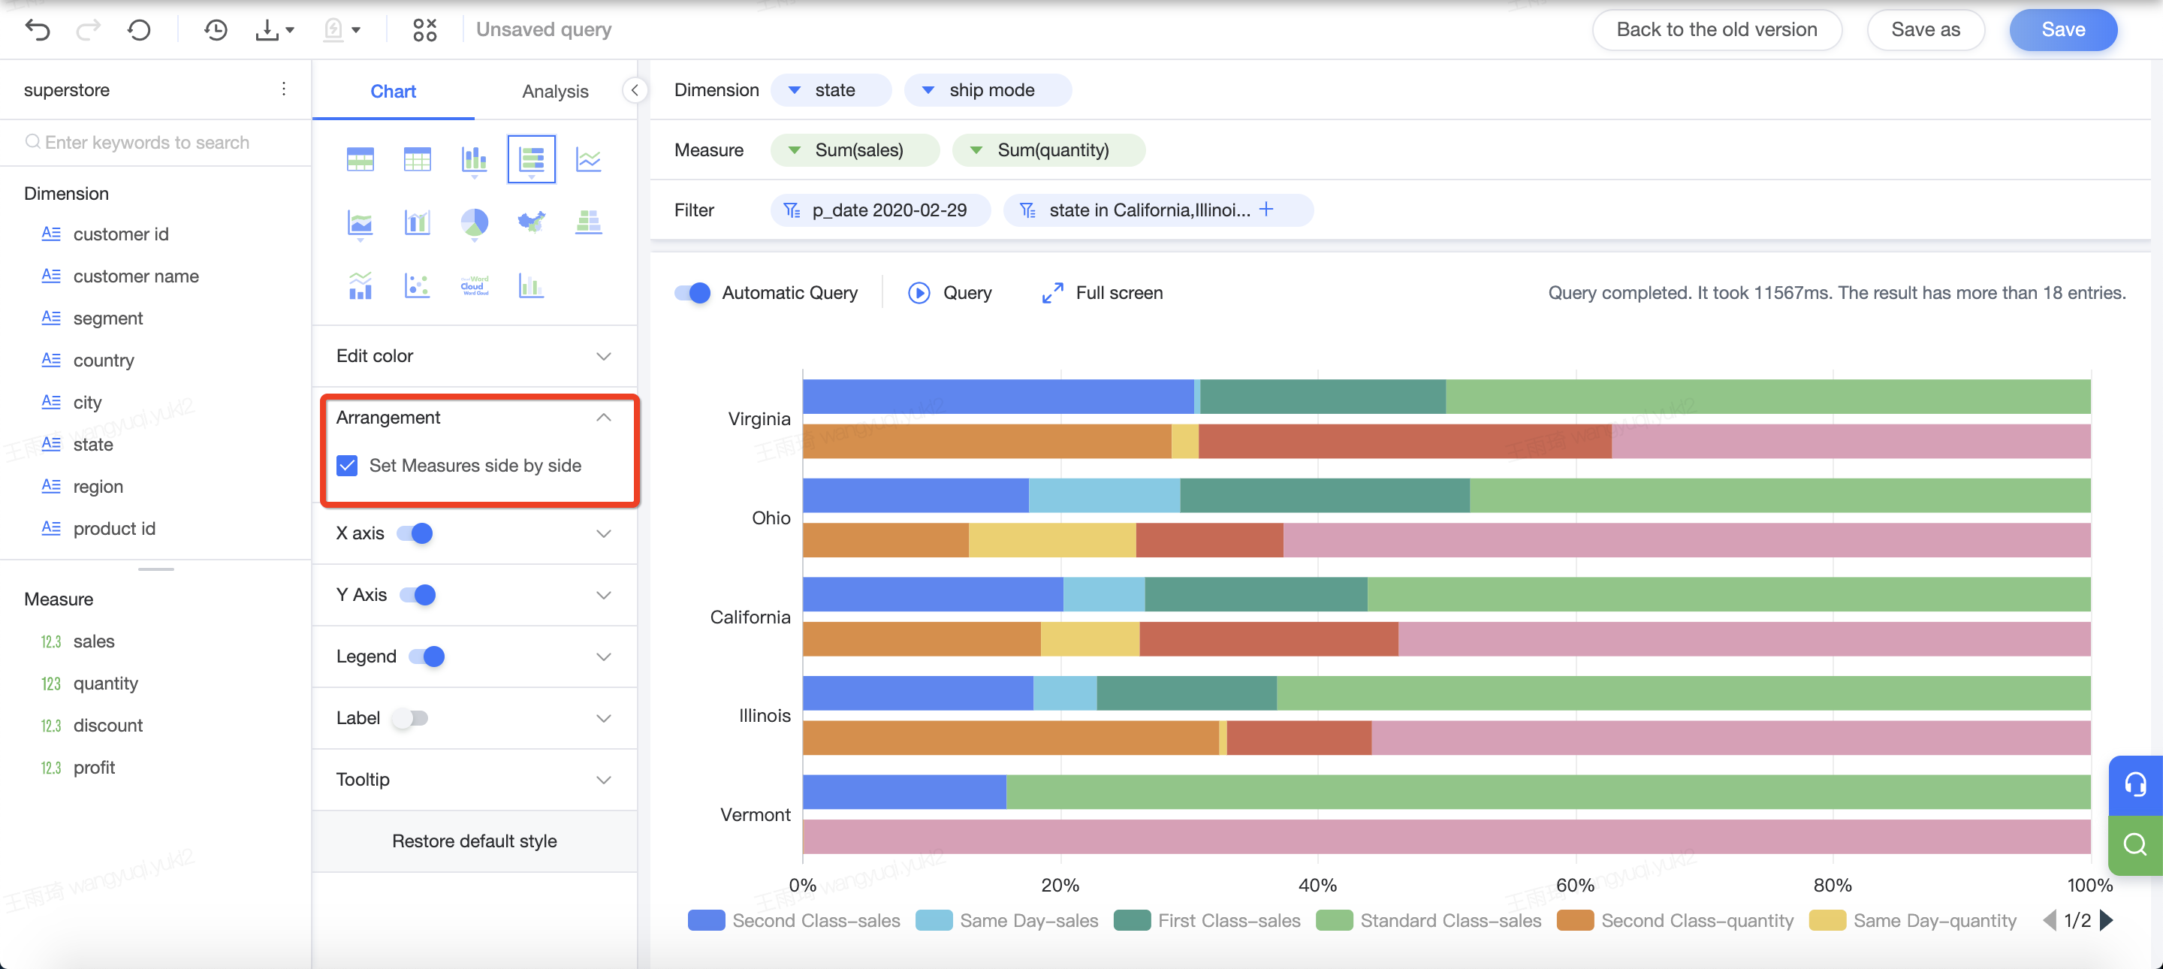Switch to the Analysis tab
Screen dimensions: 2163x969
pyautogui.click(x=555, y=91)
